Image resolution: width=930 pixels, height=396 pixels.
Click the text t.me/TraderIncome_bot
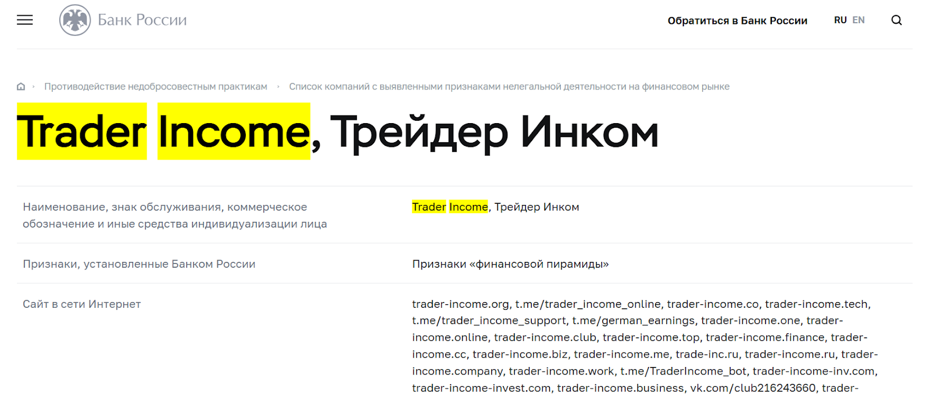[683, 371]
